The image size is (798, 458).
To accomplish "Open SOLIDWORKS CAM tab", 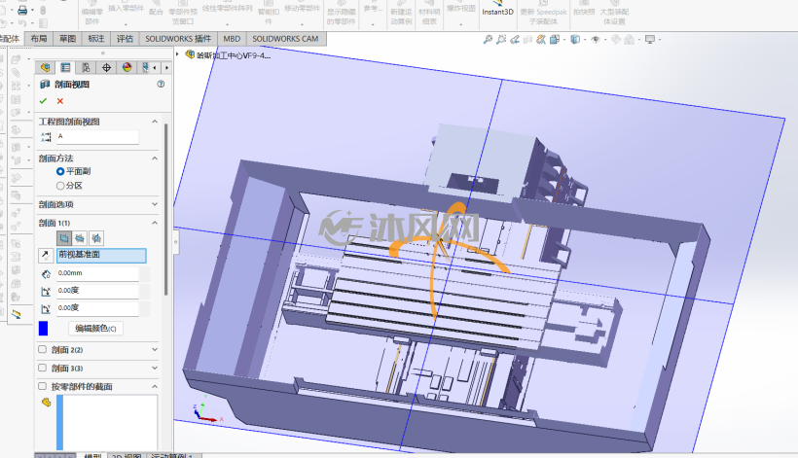I will click(285, 39).
